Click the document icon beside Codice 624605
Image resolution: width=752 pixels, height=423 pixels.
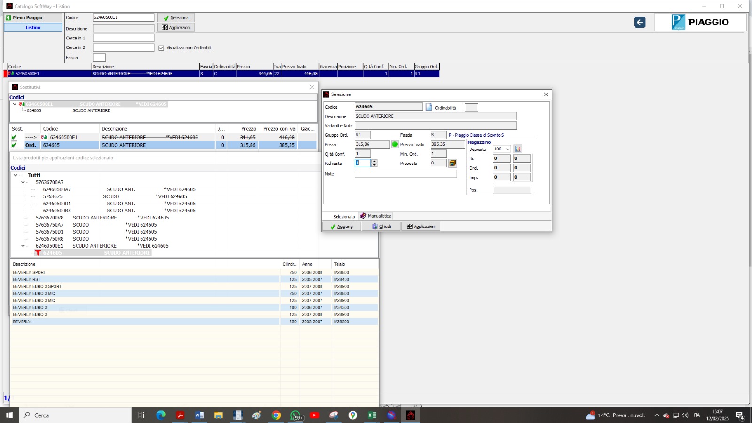tap(429, 107)
